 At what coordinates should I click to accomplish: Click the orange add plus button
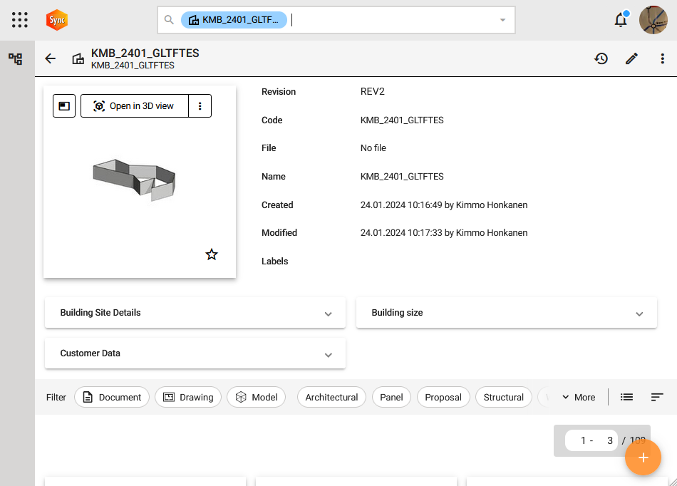(x=643, y=457)
